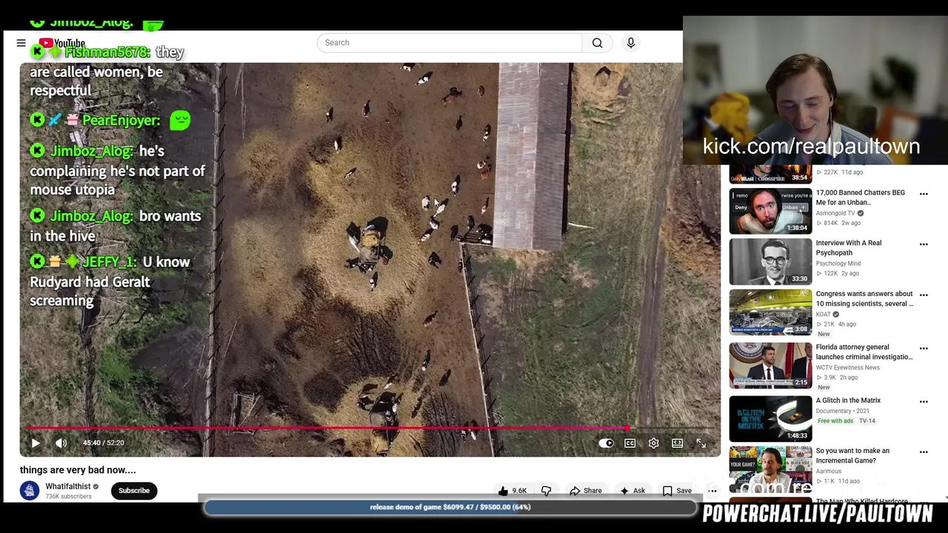Open the player settings gear
This screenshot has height=533, width=948.
click(x=653, y=443)
